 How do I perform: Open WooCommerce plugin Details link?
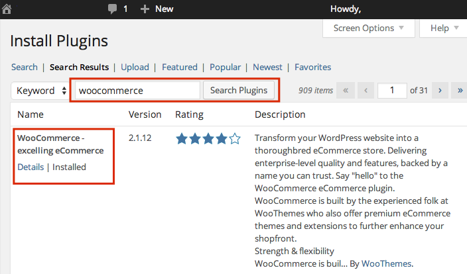[x=31, y=167]
